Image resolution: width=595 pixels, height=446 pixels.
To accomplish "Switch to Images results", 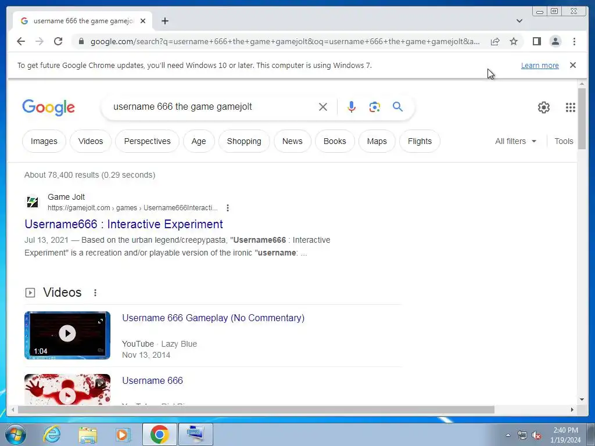I will coord(44,141).
